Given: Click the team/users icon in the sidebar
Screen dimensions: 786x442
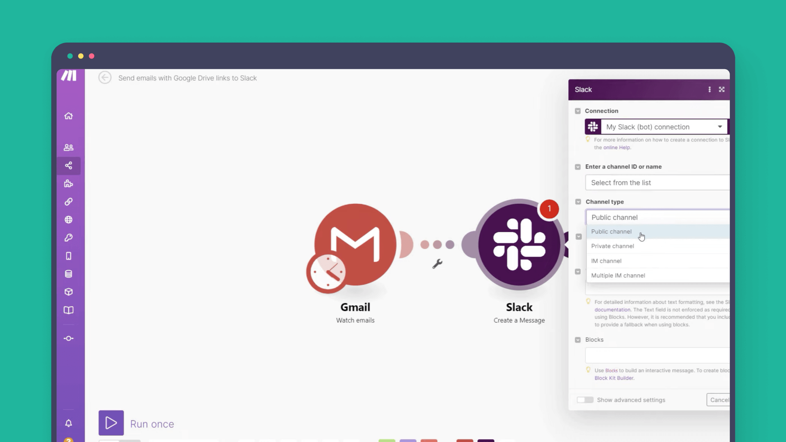Looking at the screenshot, I should (x=68, y=148).
